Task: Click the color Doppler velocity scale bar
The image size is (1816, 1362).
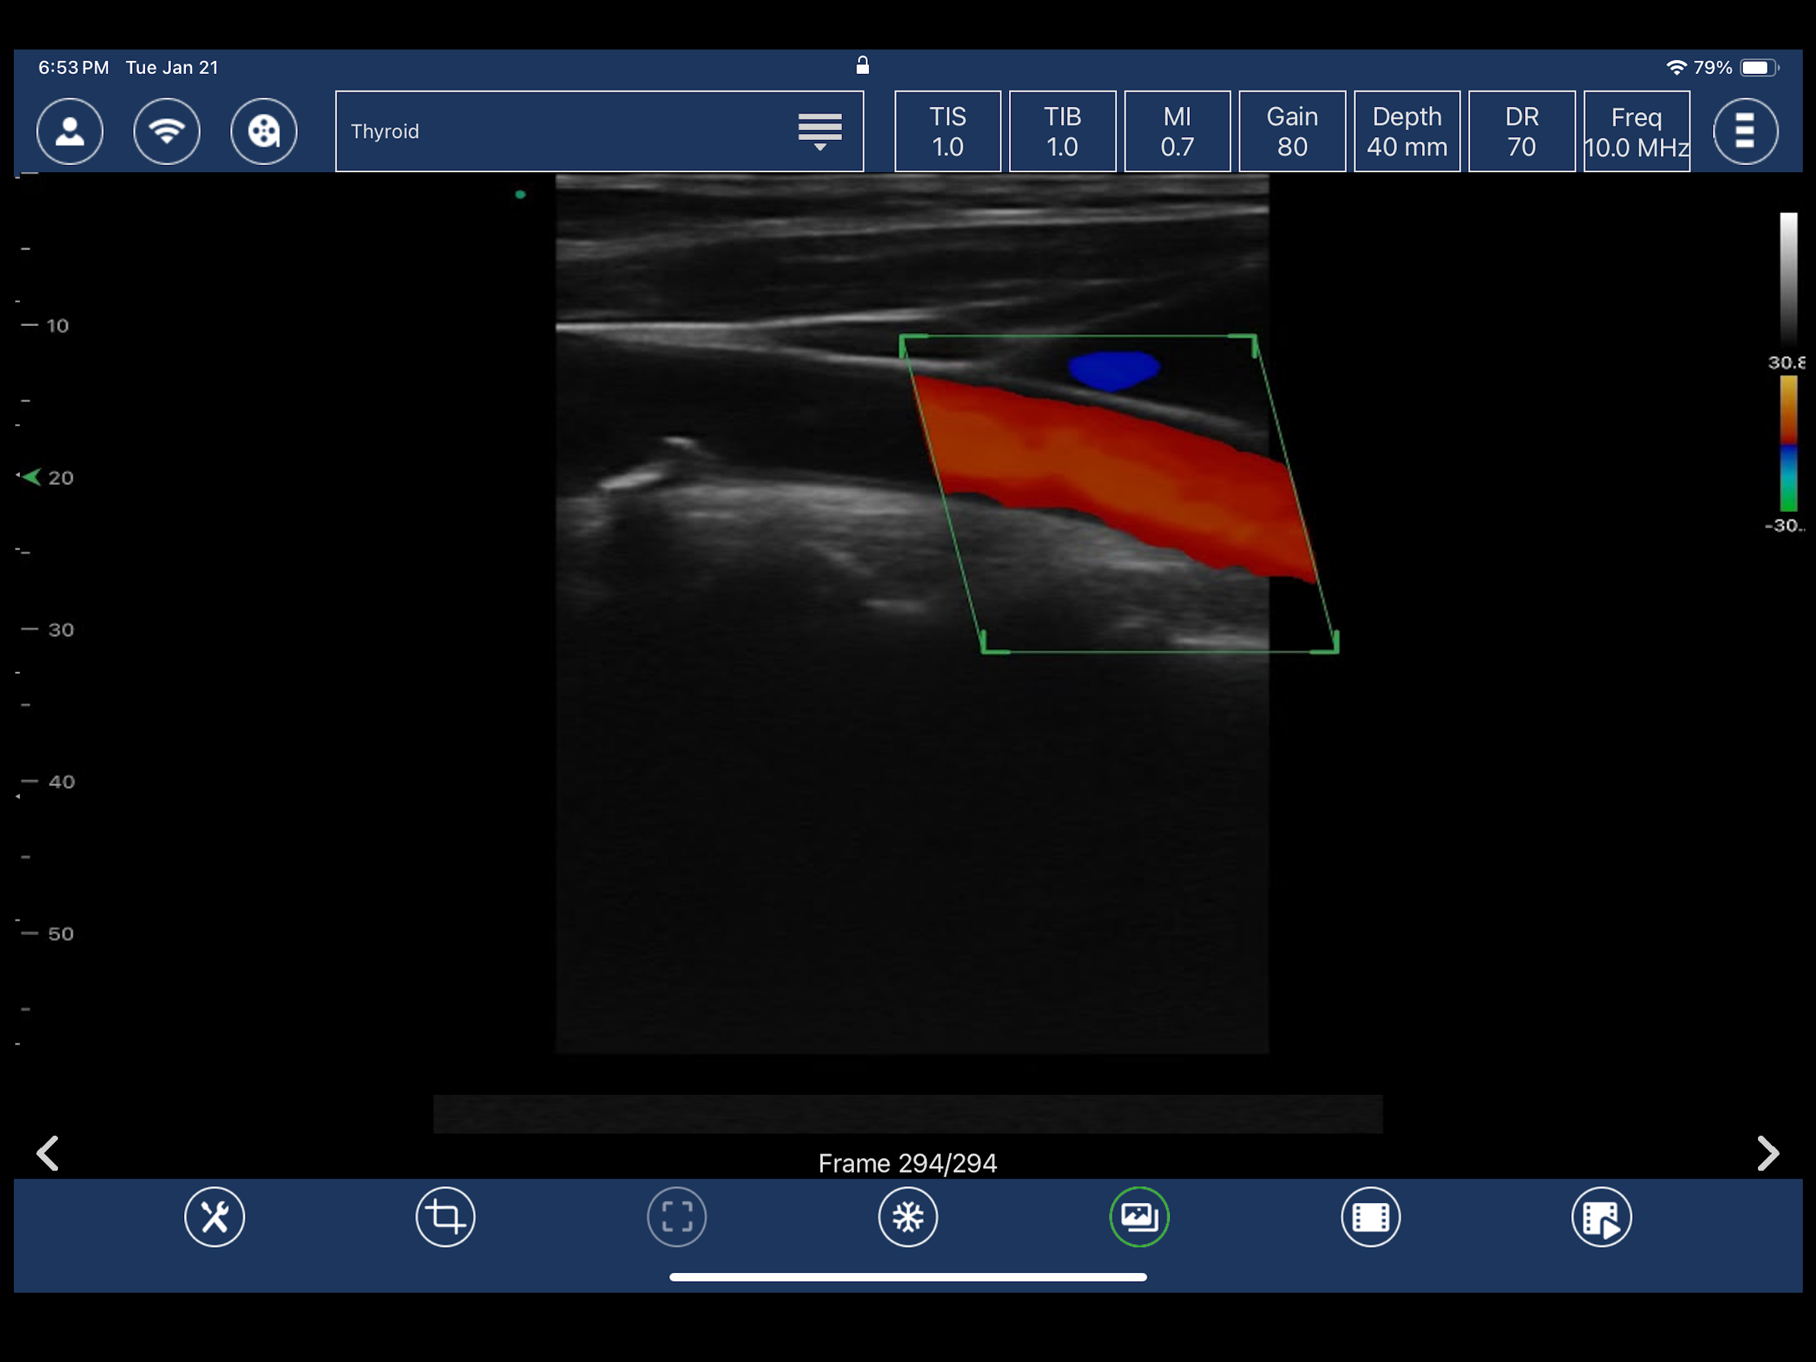Action: coord(1789,443)
